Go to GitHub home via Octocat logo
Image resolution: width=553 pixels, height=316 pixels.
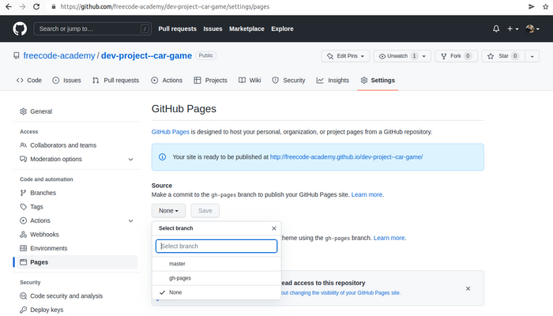coord(20,28)
